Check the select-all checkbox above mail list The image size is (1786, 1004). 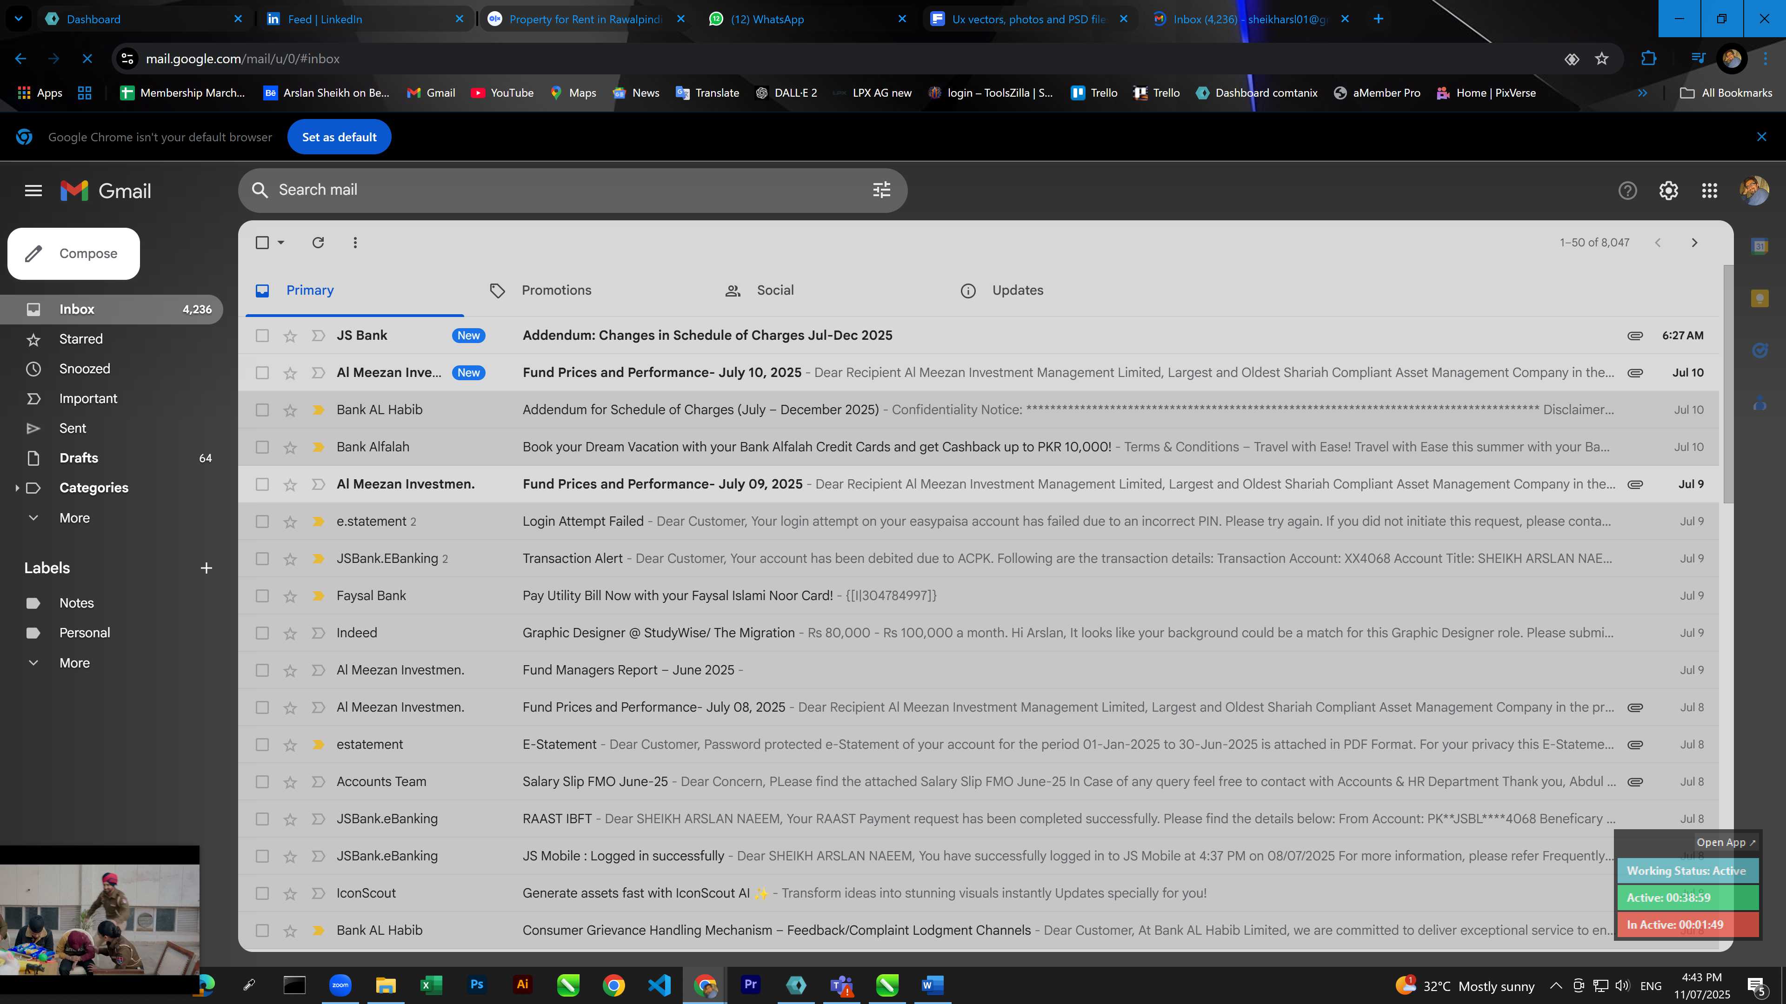pyautogui.click(x=262, y=243)
